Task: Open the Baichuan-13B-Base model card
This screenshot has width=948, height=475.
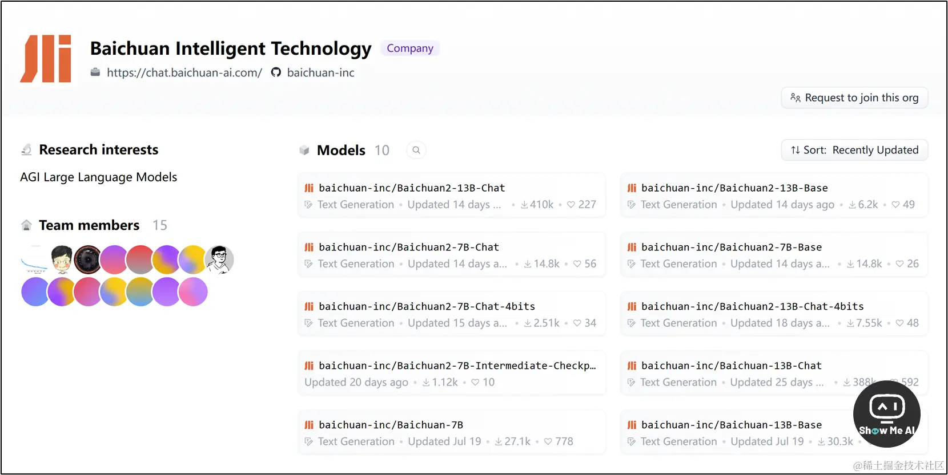Action: click(x=774, y=433)
